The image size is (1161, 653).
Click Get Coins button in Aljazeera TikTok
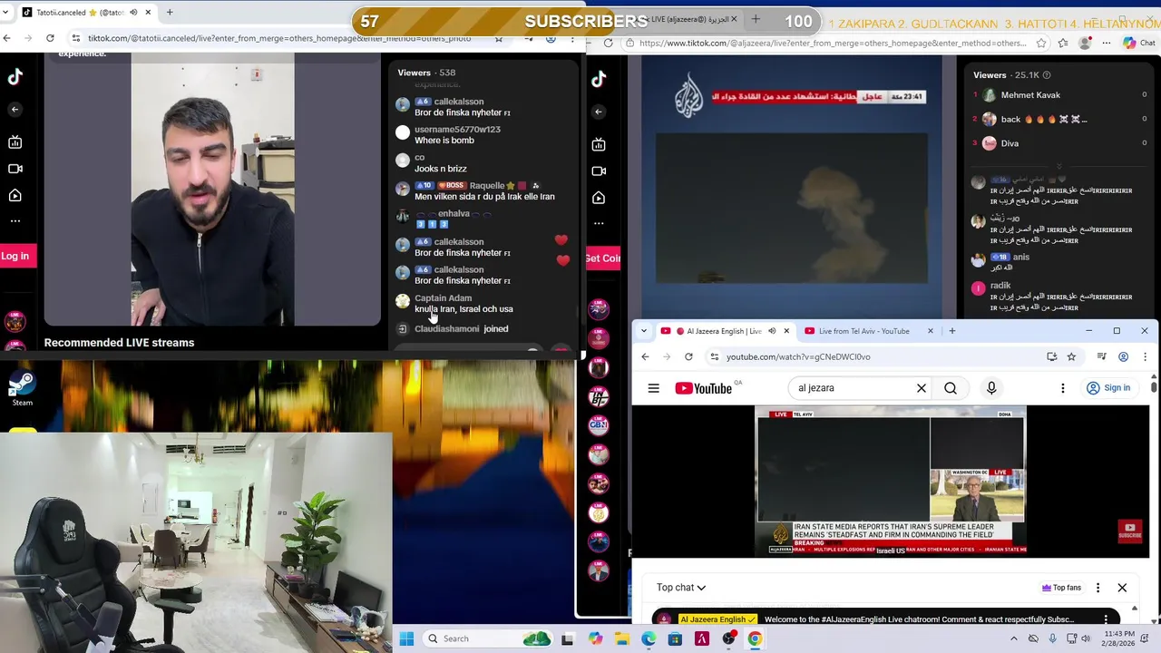(x=603, y=258)
